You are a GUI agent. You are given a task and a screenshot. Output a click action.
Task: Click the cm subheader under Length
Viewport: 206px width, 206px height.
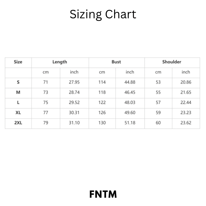coord(46,72)
